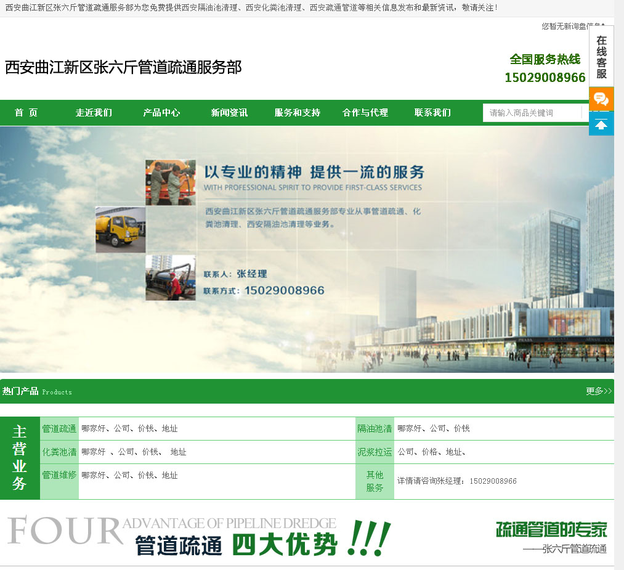Open the 管道疏通 business category
The image size is (624, 570).
59,429
